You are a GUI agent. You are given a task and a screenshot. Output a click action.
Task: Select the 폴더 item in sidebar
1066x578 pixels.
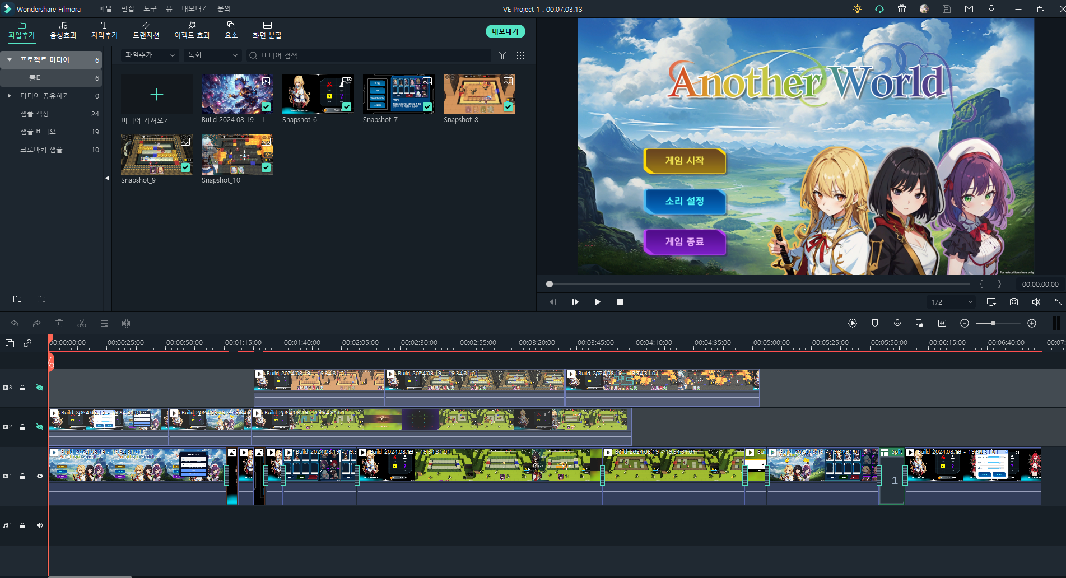coord(52,78)
